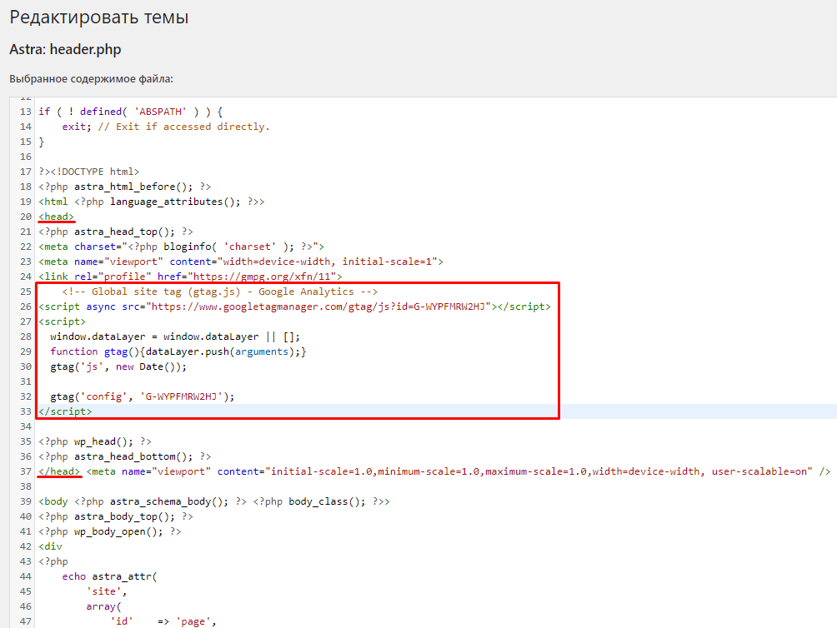
Task: Click the astra_schema_body() body tag line
Action: (213, 501)
